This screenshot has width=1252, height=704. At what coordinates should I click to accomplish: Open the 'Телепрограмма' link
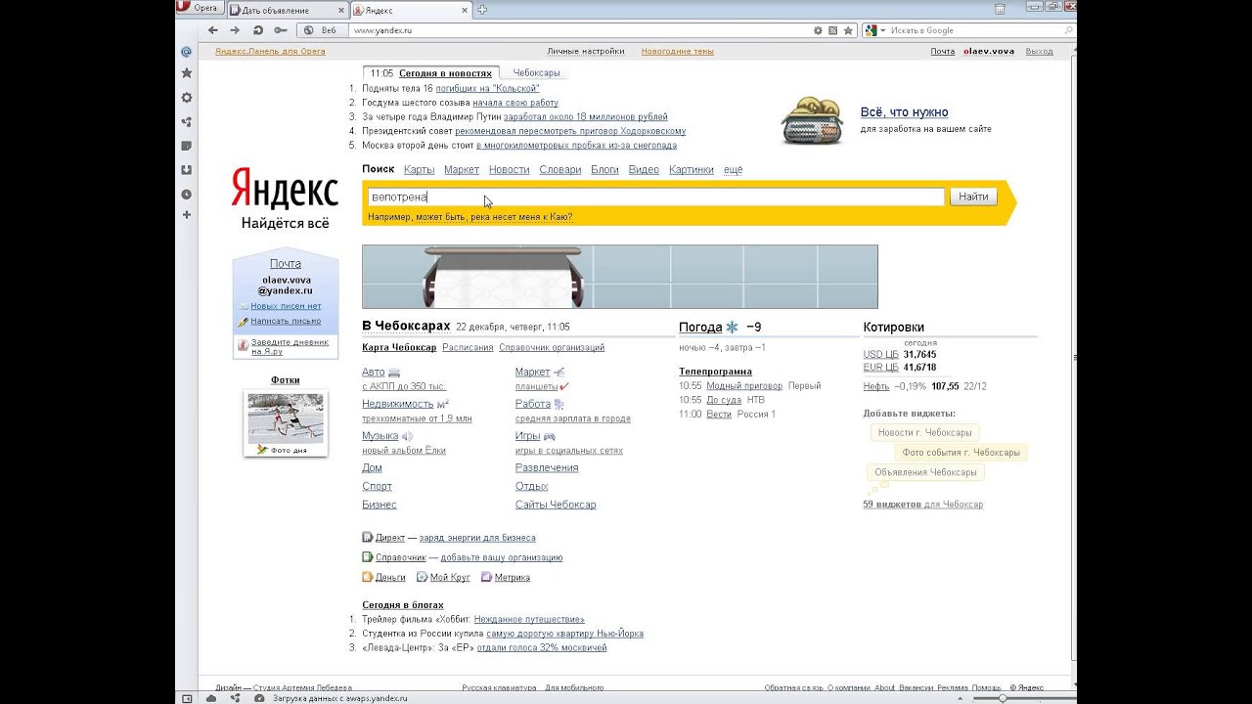[715, 372]
